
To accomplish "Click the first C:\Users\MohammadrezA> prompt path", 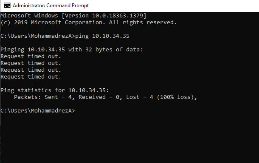I will 38,36.
